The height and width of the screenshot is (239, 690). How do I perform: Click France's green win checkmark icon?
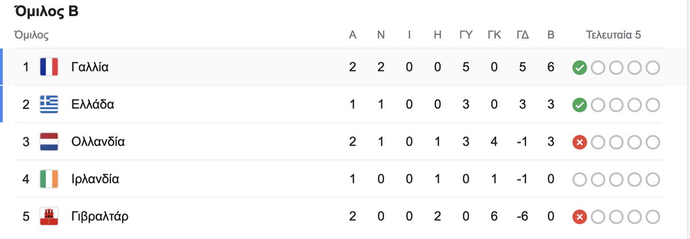579,68
